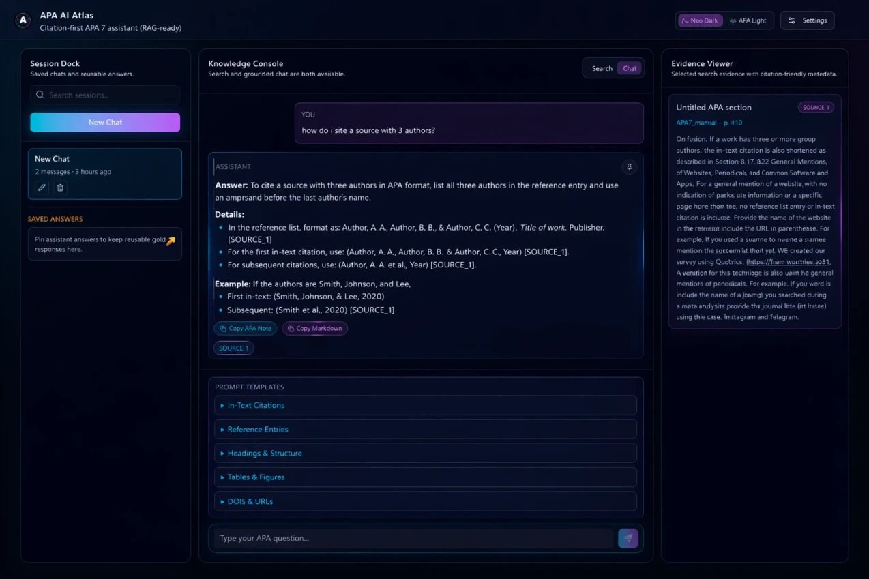869x579 pixels.
Task: Click the Type your APA question field
Action: (x=413, y=538)
